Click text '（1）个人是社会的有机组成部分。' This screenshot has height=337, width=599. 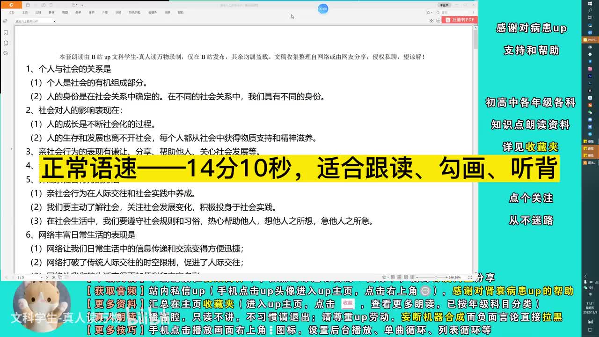coord(89,83)
